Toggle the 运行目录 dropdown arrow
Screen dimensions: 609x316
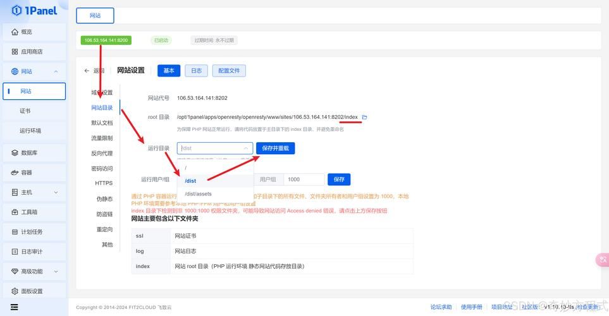coord(246,149)
